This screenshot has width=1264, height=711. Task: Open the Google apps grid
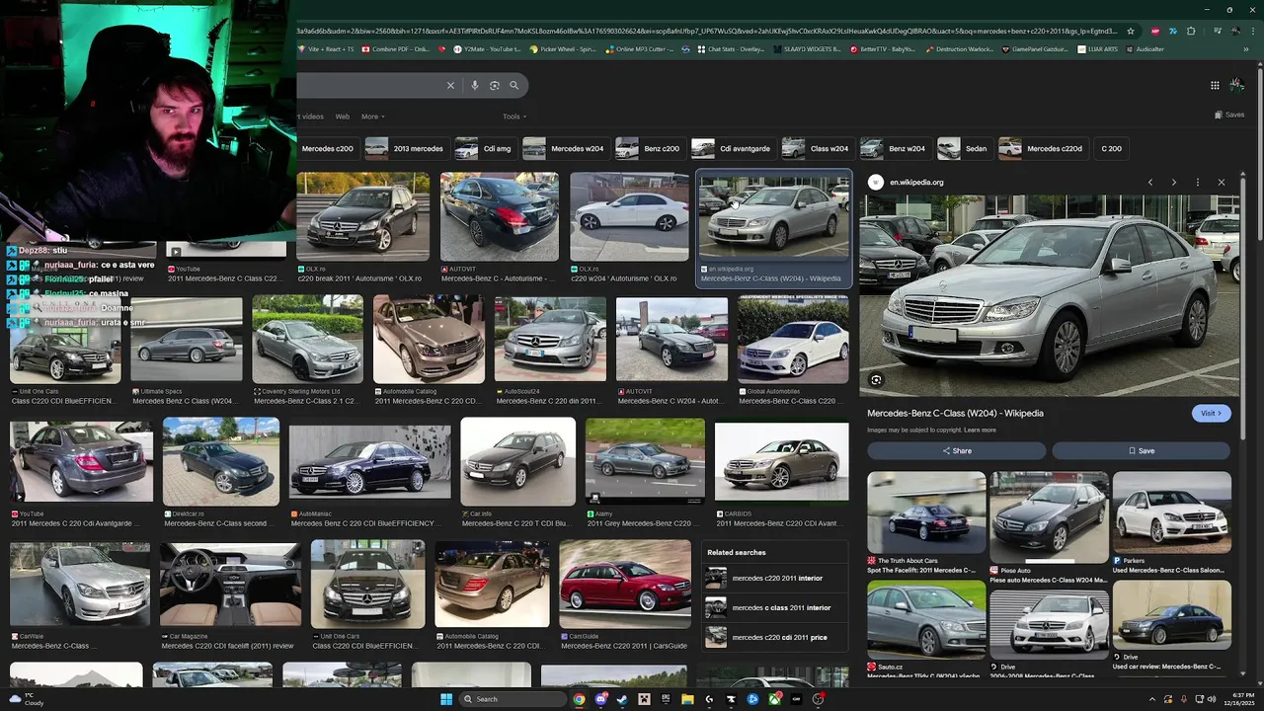click(x=1215, y=85)
